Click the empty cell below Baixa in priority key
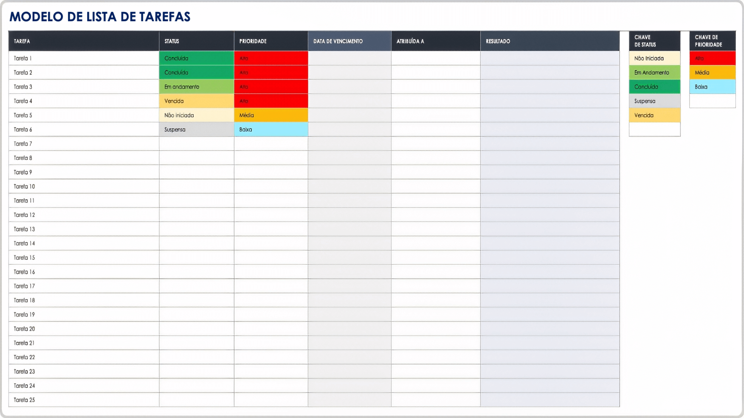 coord(712,101)
